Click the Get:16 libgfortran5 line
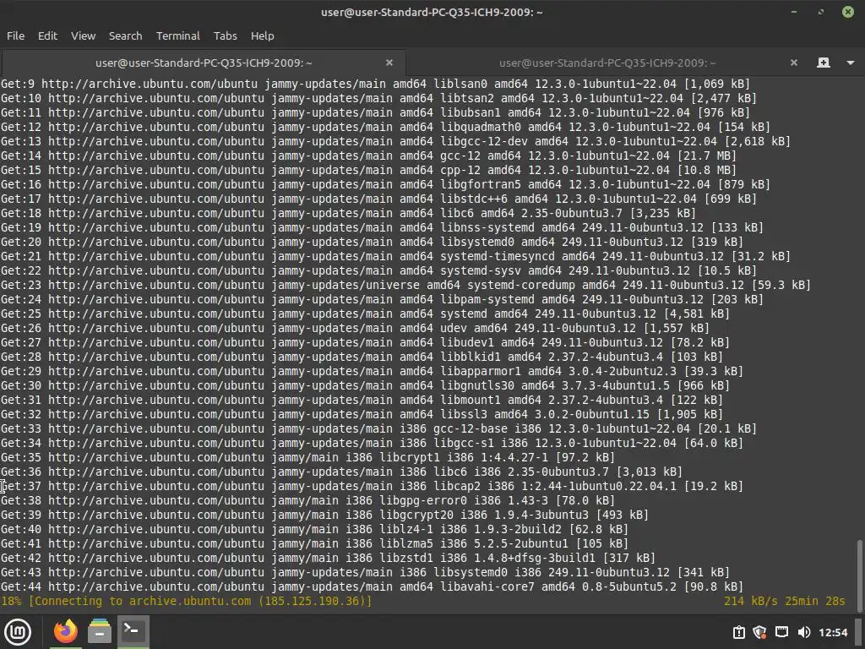 (385, 184)
